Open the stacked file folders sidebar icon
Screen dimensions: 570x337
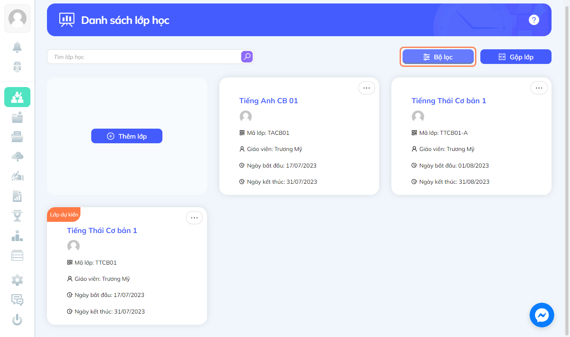pos(17,137)
